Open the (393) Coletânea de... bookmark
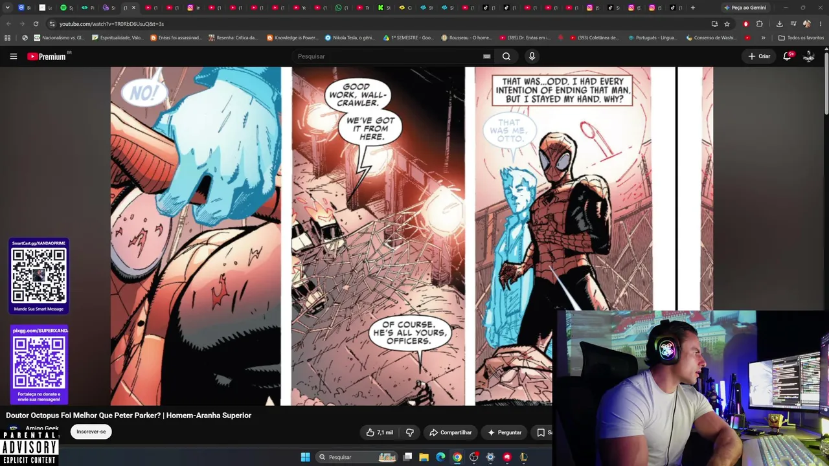This screenshot has width=829, height=466. tap(595, 38)
